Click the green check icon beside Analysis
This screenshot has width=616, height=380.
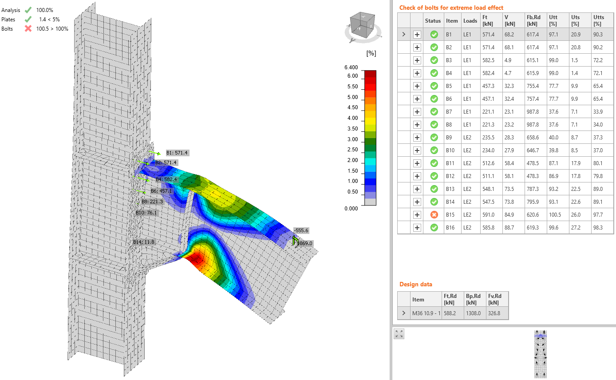tap(28, 10)
